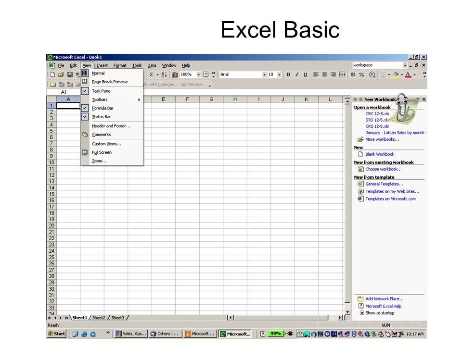Click Choose workbook link

pos(384,169)
